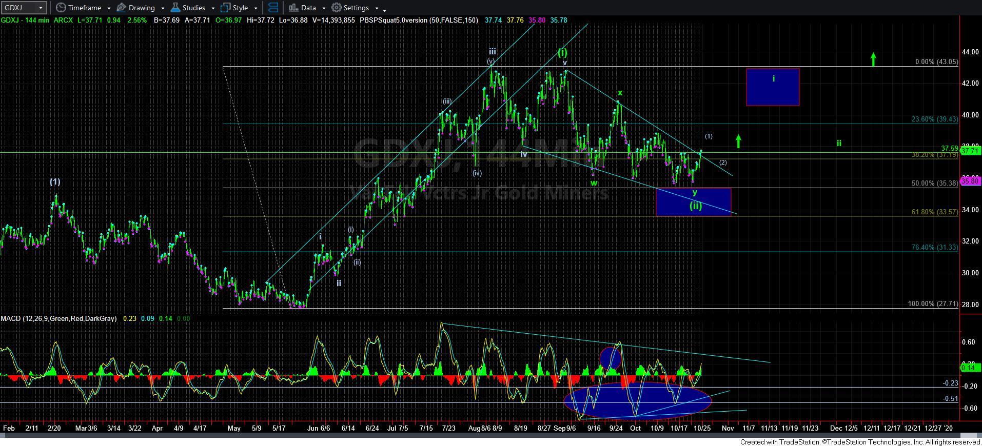Click the Data bar-chart icon
982x446 pixels.
[293, 8]
